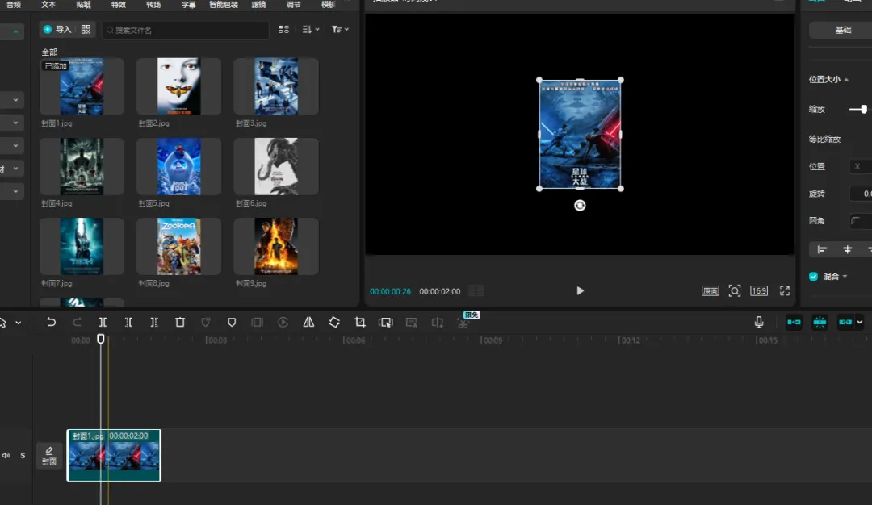Click the Delete right of playhead tool
Screen dimensions: 872x505
coord(154,322)
